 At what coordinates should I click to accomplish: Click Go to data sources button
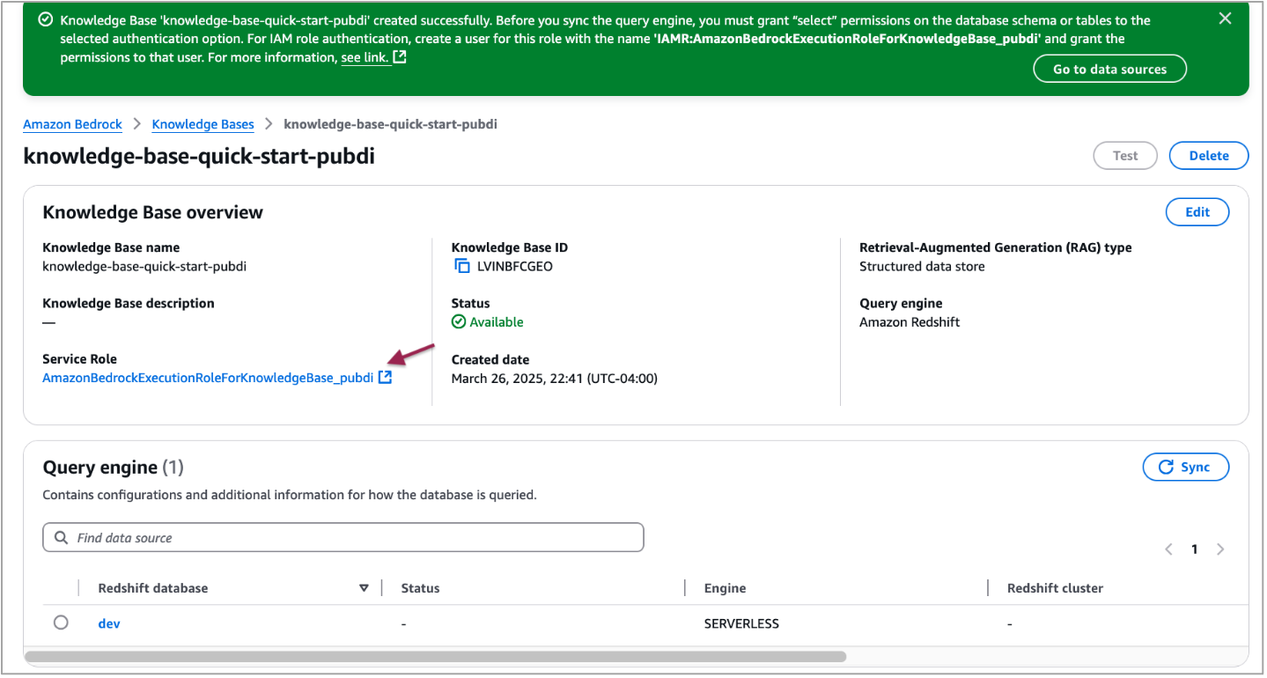[1109, 69]
